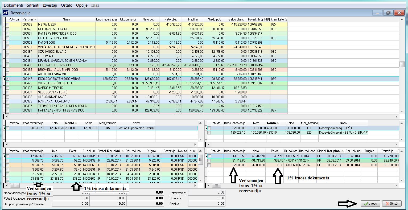The width and height of the screenshot is (408, 210).
Task: Select document 14000365 row
Action: pyautogui.click(x=102, y=179)
